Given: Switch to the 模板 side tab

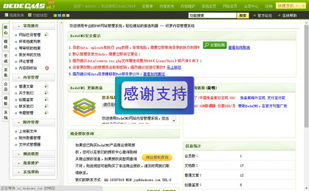Looking at the screenshot, I should [x=6, y=101].
